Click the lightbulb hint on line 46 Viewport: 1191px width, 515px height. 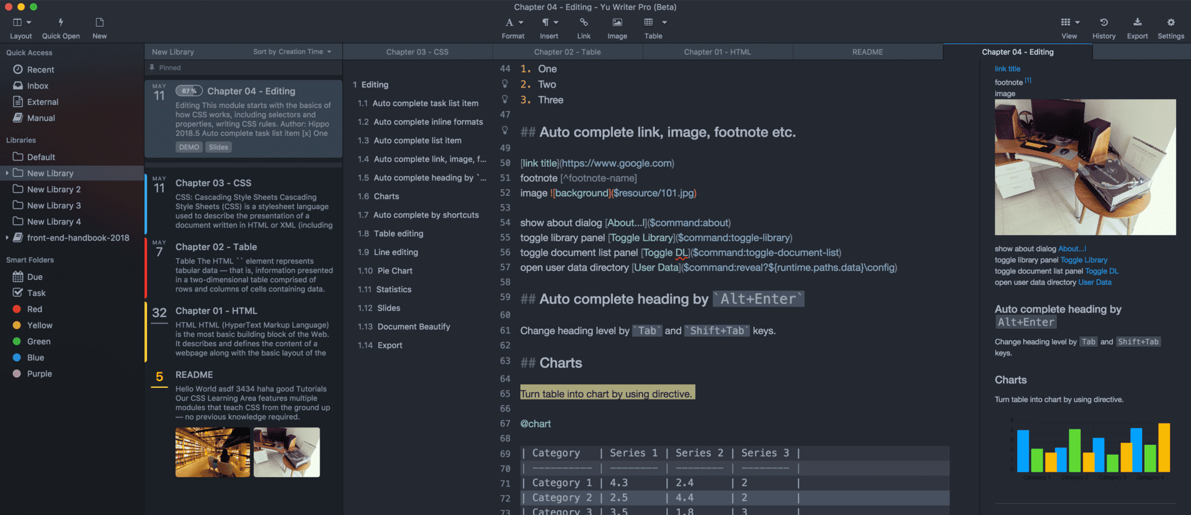point(505,99)
